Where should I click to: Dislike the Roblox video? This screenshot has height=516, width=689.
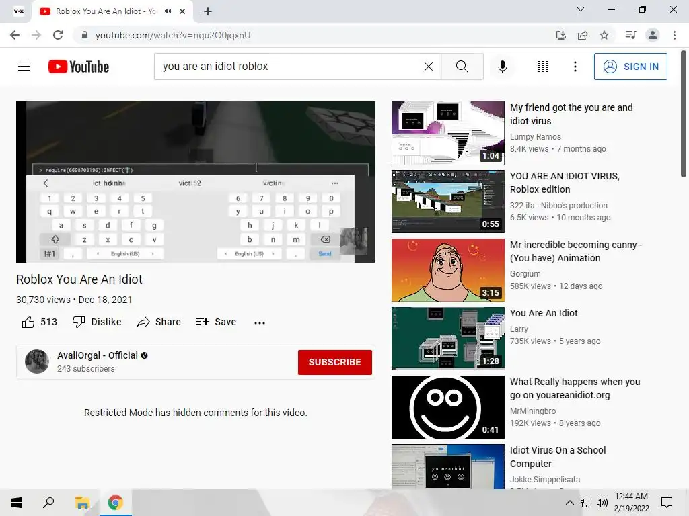click(97, 322)
